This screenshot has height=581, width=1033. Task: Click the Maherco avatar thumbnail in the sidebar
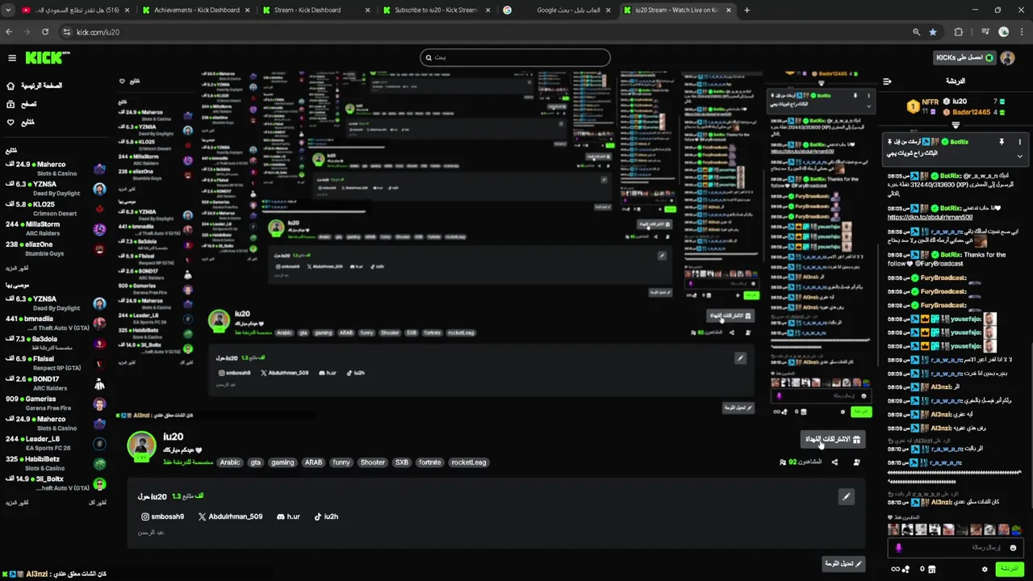coord(99,169)
